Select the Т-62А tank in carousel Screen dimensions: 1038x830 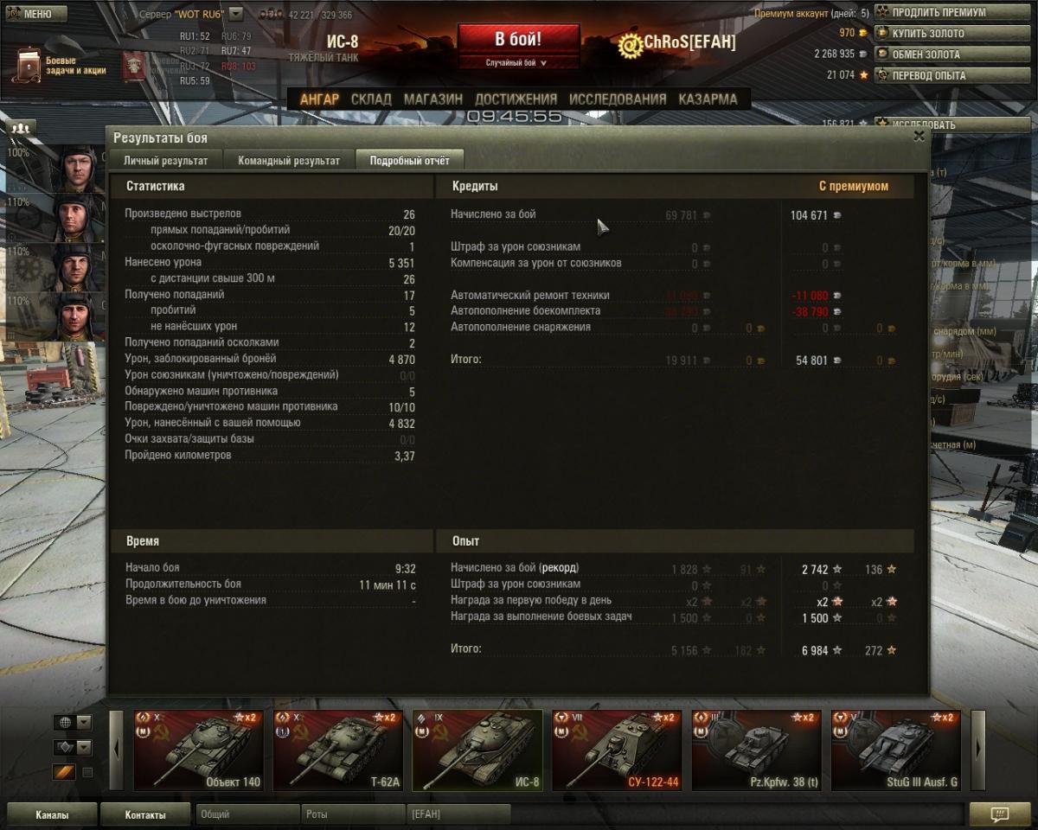point(338,750)
